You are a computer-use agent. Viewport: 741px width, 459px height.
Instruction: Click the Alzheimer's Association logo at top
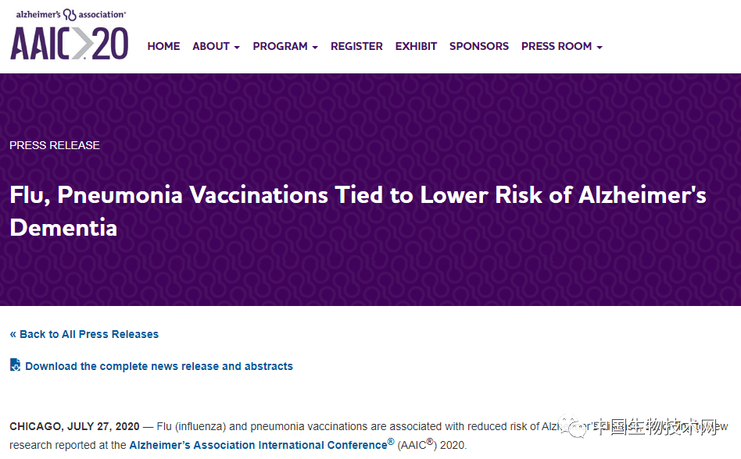click(70, 14)
